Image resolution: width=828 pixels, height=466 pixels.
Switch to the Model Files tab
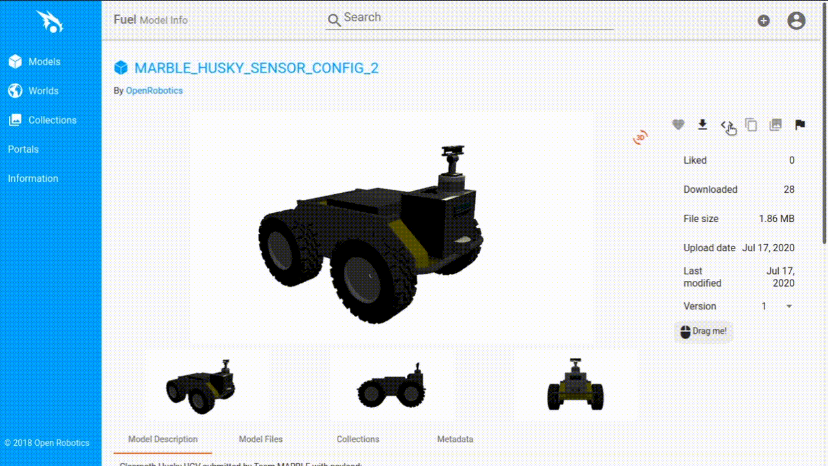point(260,439)
